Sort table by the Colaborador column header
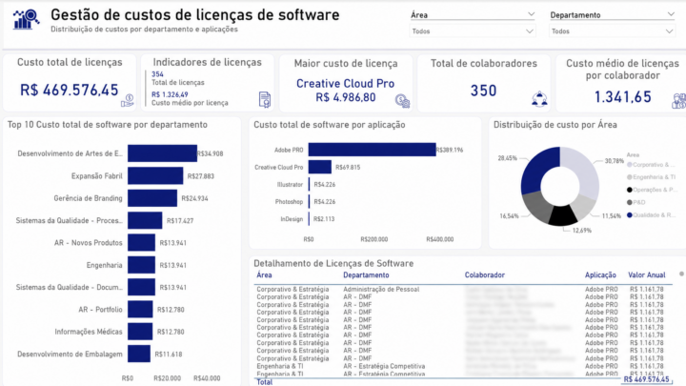Screen dimensions: 686x386 485,274
